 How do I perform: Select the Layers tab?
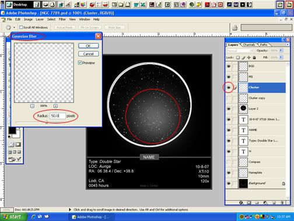click(x=233, y=44)
